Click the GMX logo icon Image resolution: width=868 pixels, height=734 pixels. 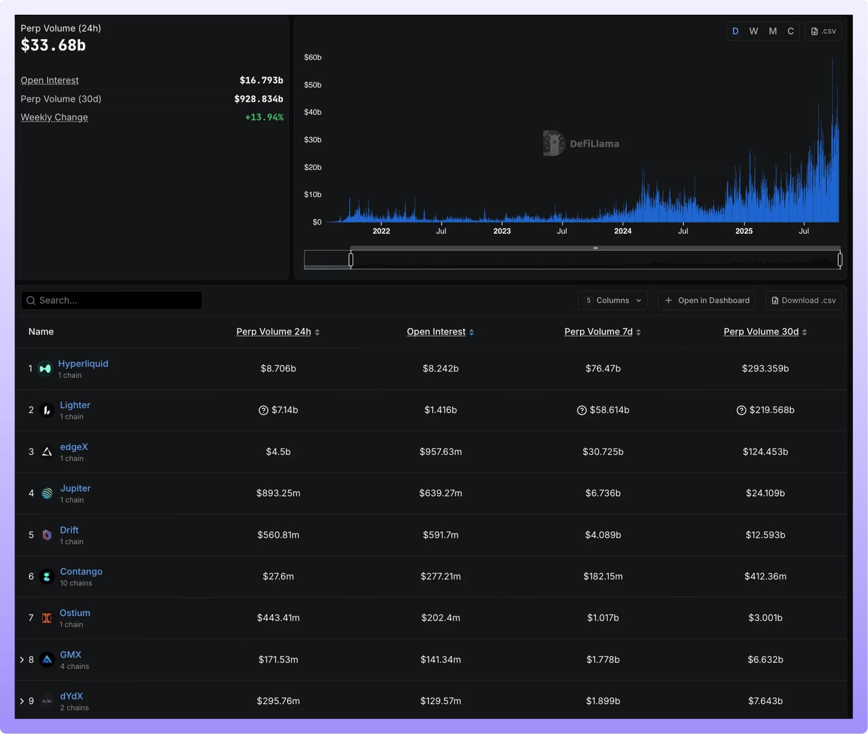pos(47,660)
